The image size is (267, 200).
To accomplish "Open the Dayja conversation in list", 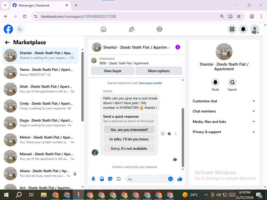I will click(x=41, y=123).
